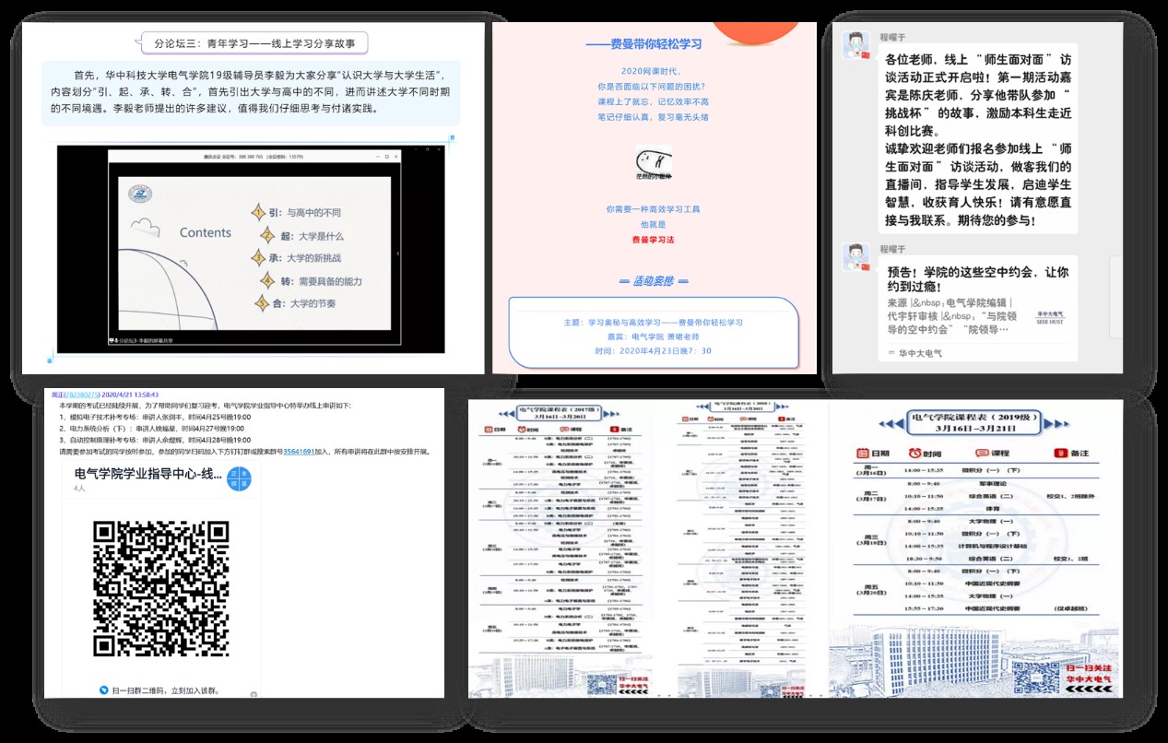The width and height of the screenshot is (1168, 743).
Task: Click the DingTalk group QR code
Action: coord(161,588)
